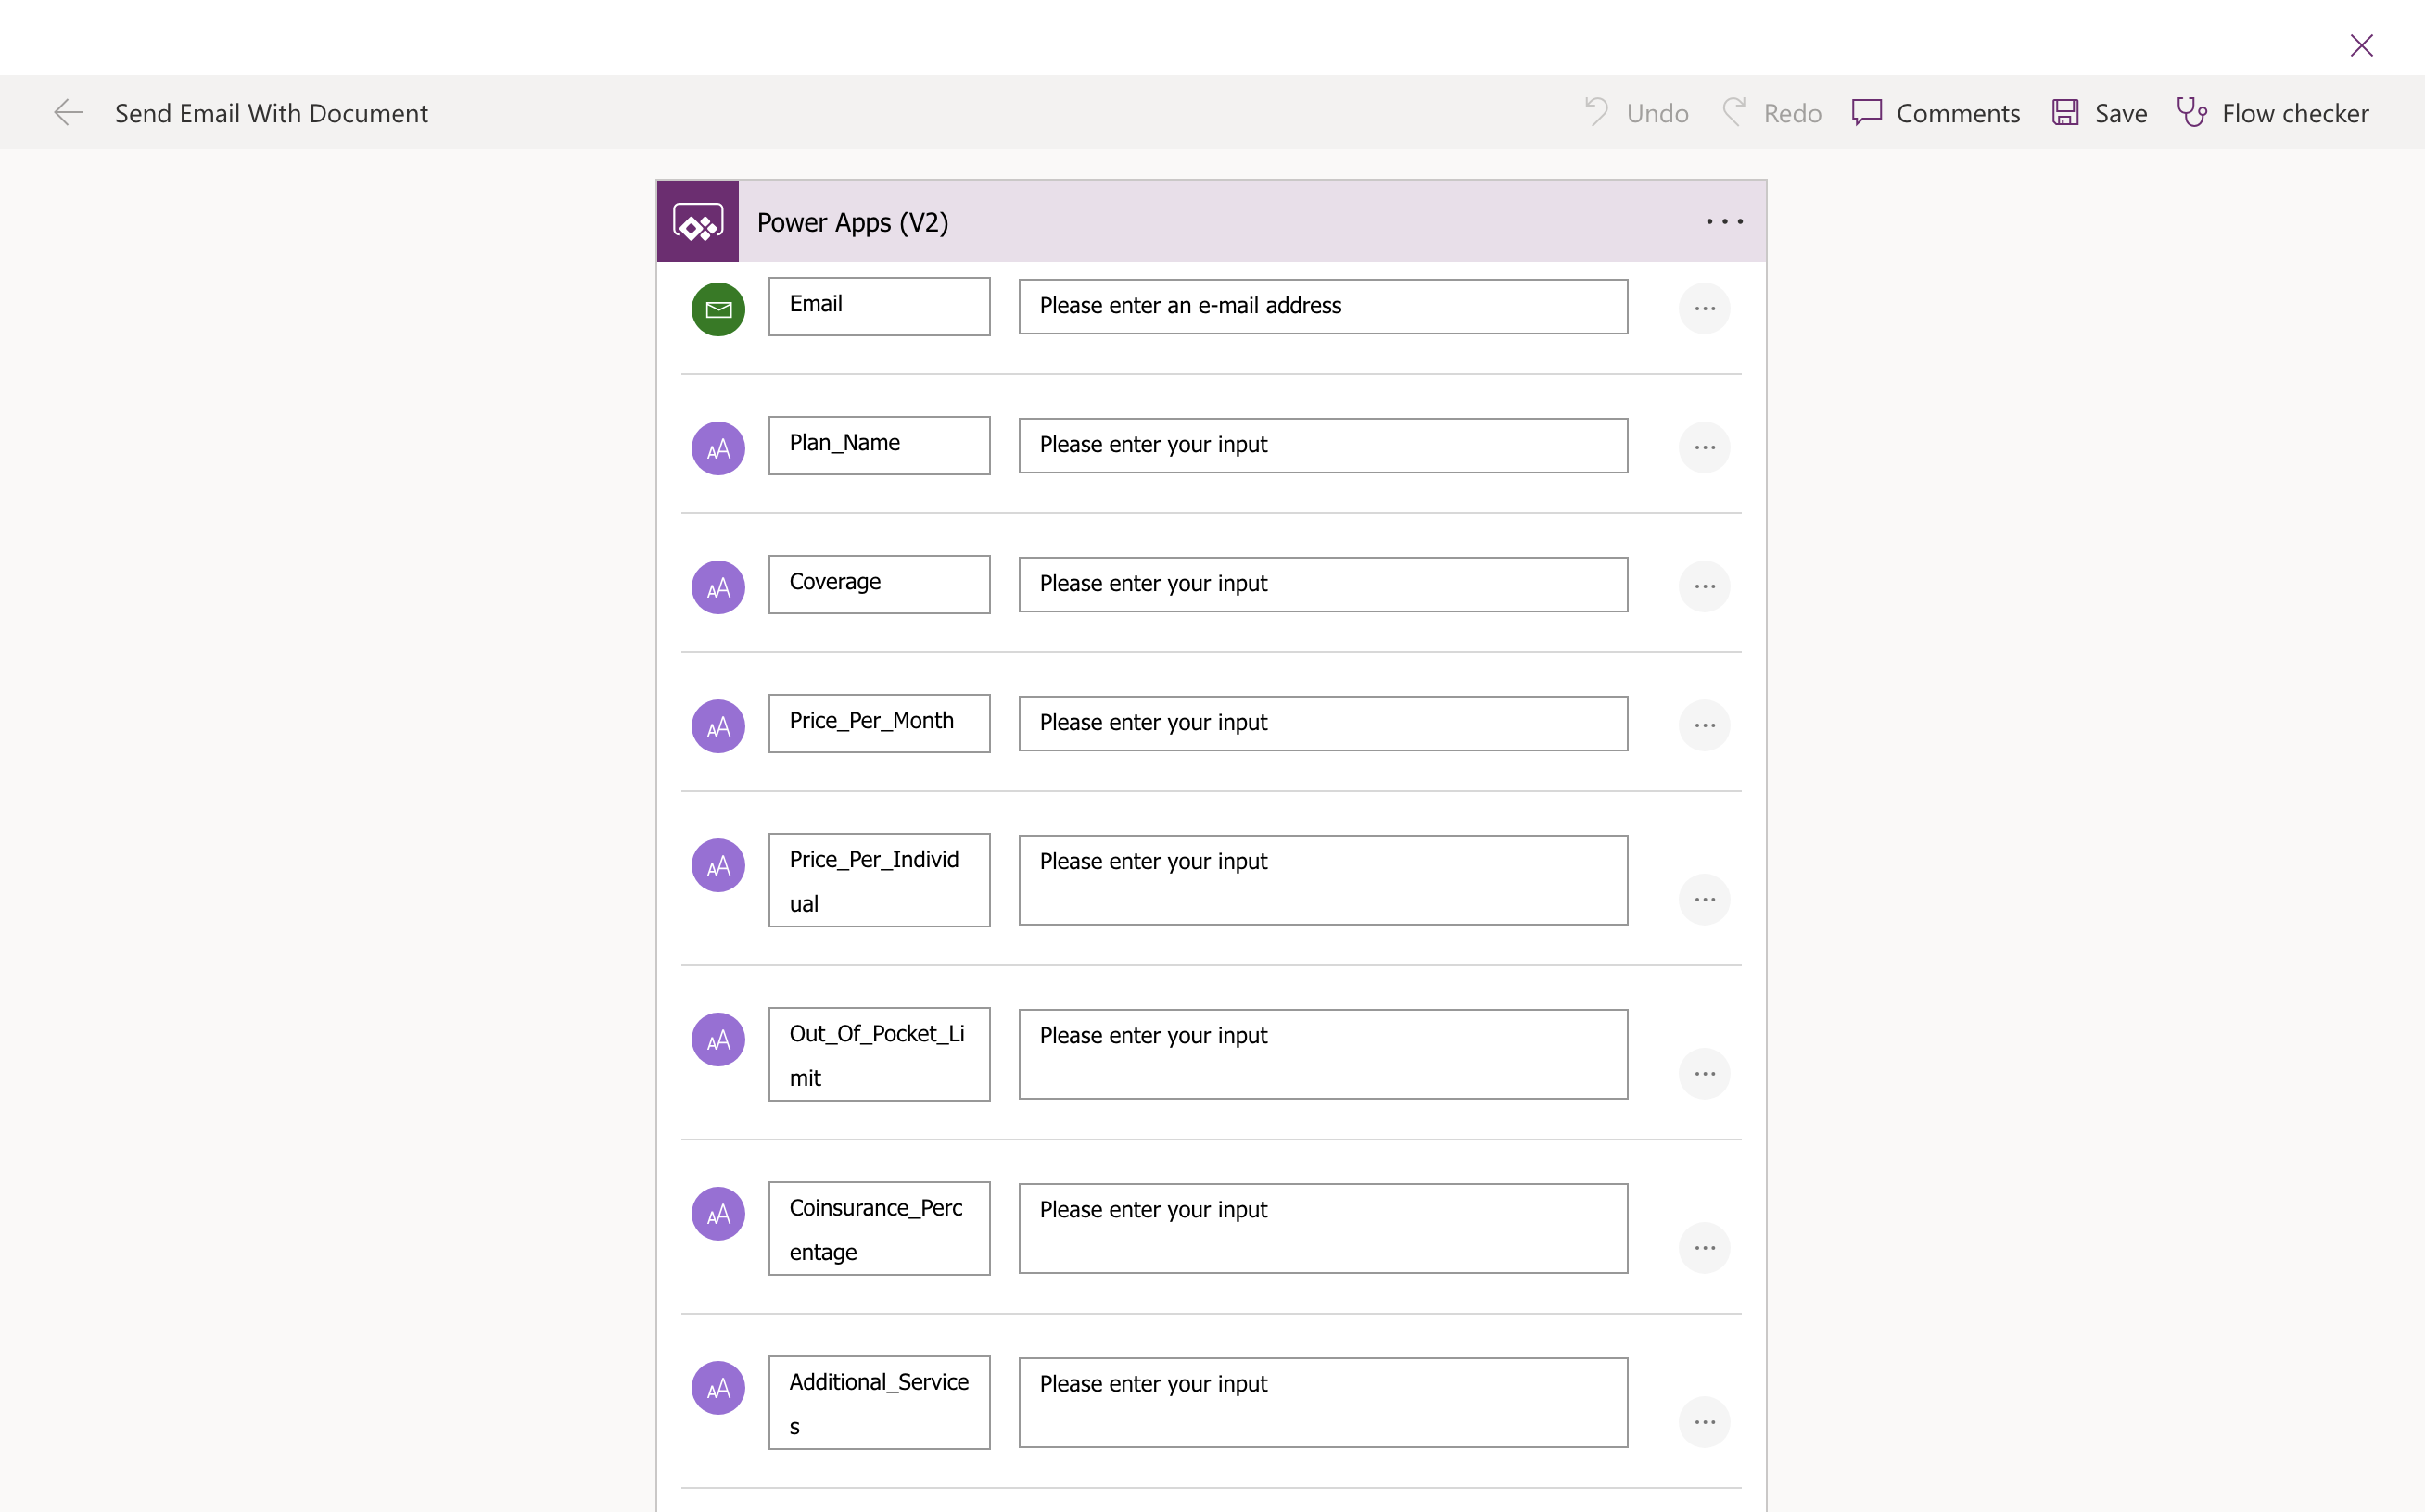
Task: Click the text type icon beside Coverage field
Action: pos(718,586)
